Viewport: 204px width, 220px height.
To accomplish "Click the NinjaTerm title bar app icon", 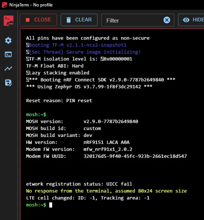I will click(x=4, y=5).
